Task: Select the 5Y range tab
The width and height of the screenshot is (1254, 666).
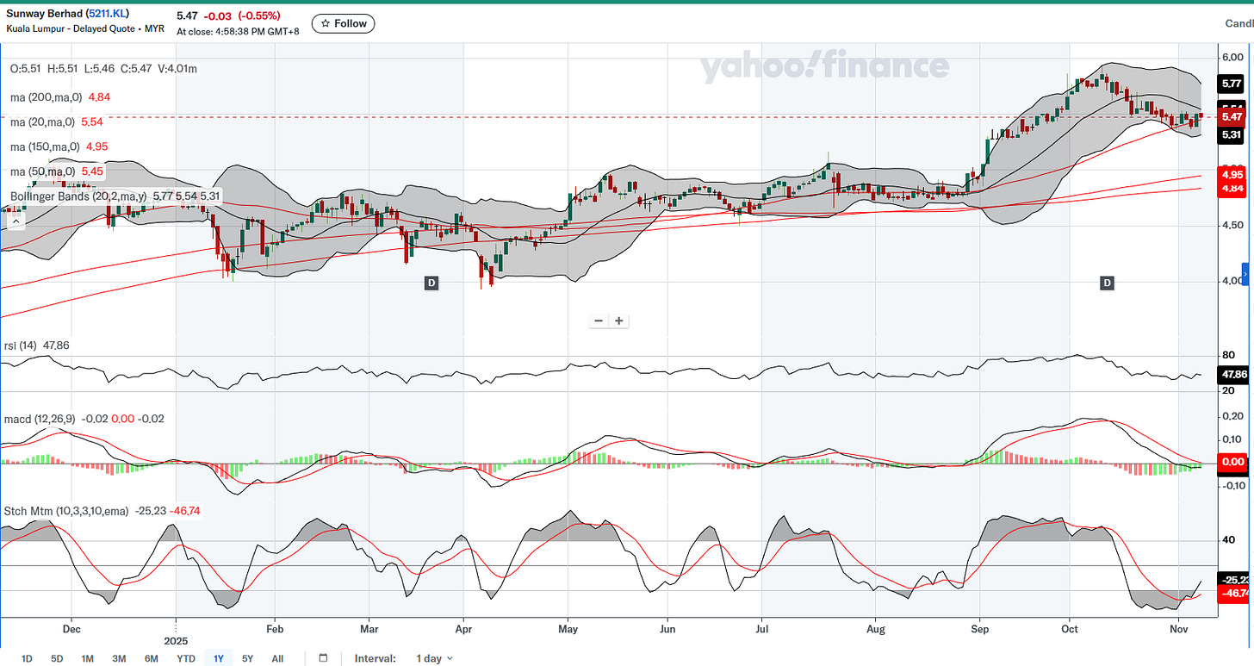Action: pos(248,658)
